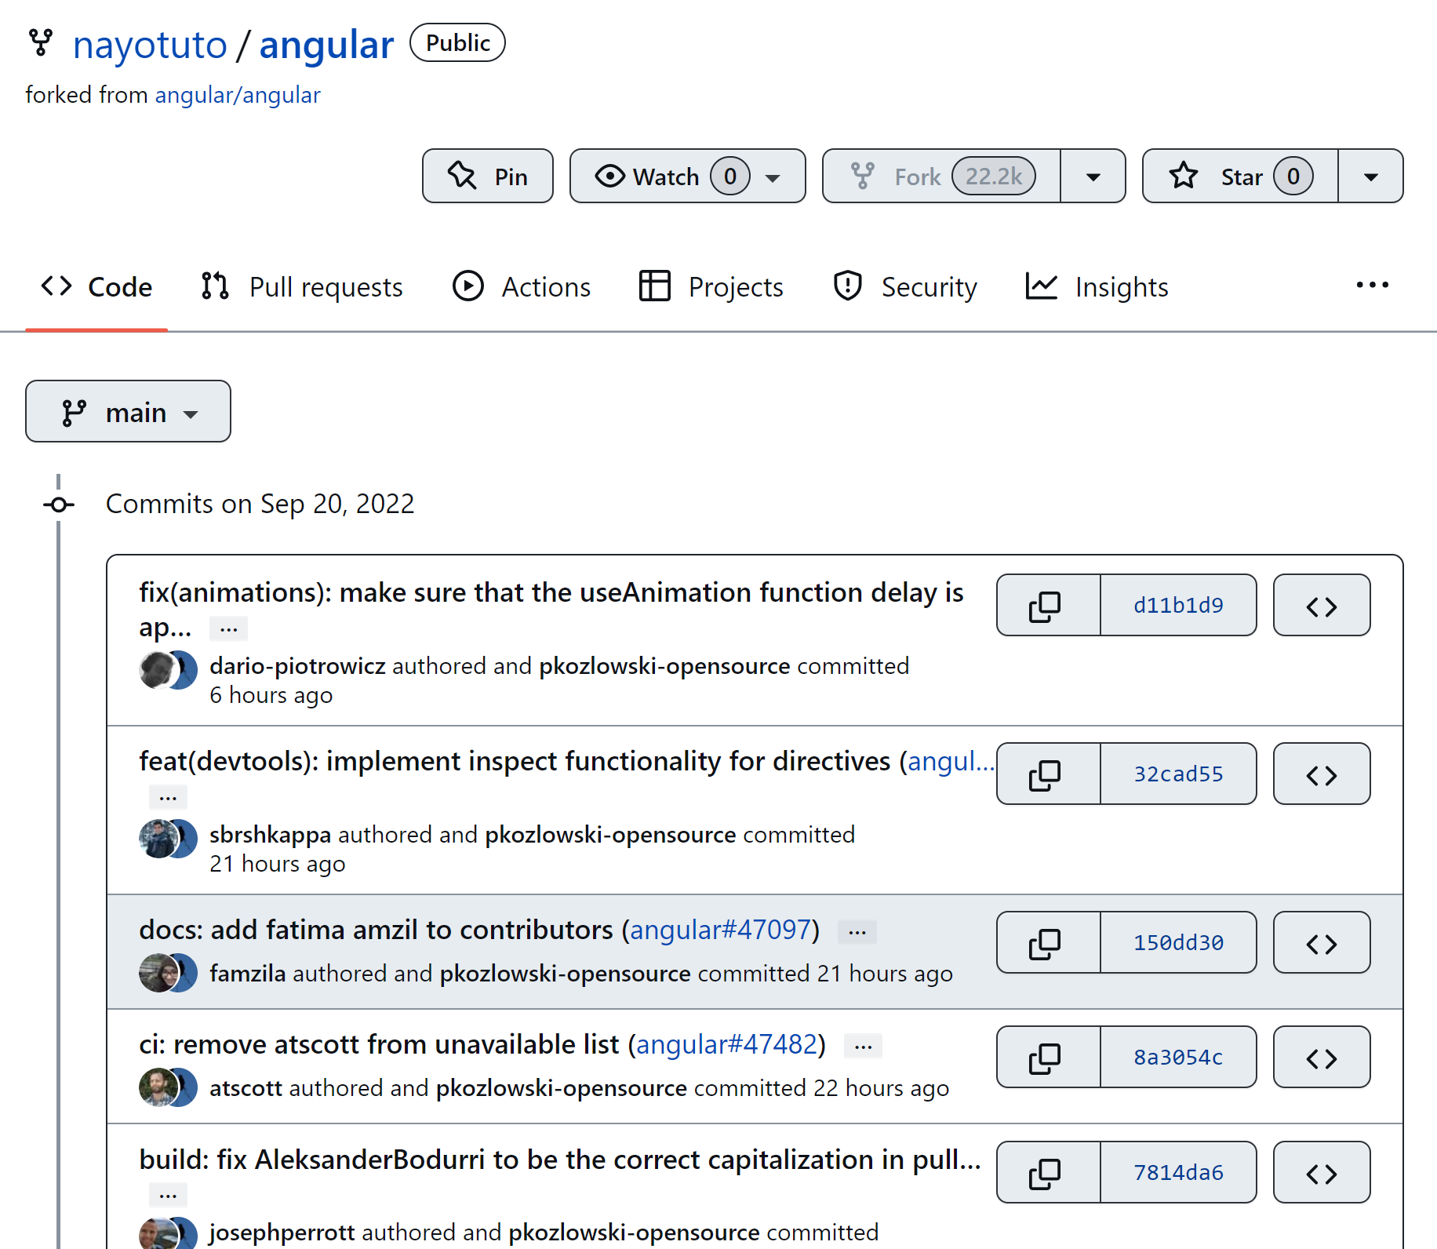This screenshot has height=1249, width=1437.
Task: Open commit hash 8a3054c
Action: click(1178, 1057)
